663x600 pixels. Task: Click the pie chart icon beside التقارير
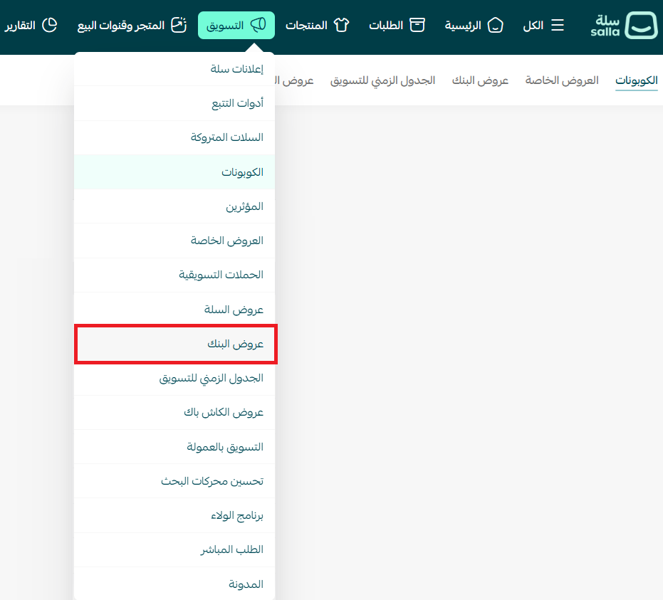coord(49,26)
